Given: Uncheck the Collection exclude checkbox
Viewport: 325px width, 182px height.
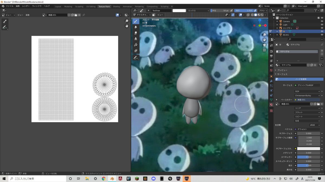Looking at the screenshot, I should point(318,18).
